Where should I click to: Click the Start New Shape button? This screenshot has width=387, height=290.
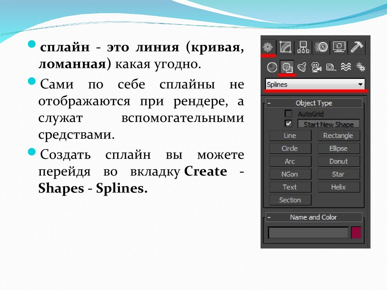point(328,124)
